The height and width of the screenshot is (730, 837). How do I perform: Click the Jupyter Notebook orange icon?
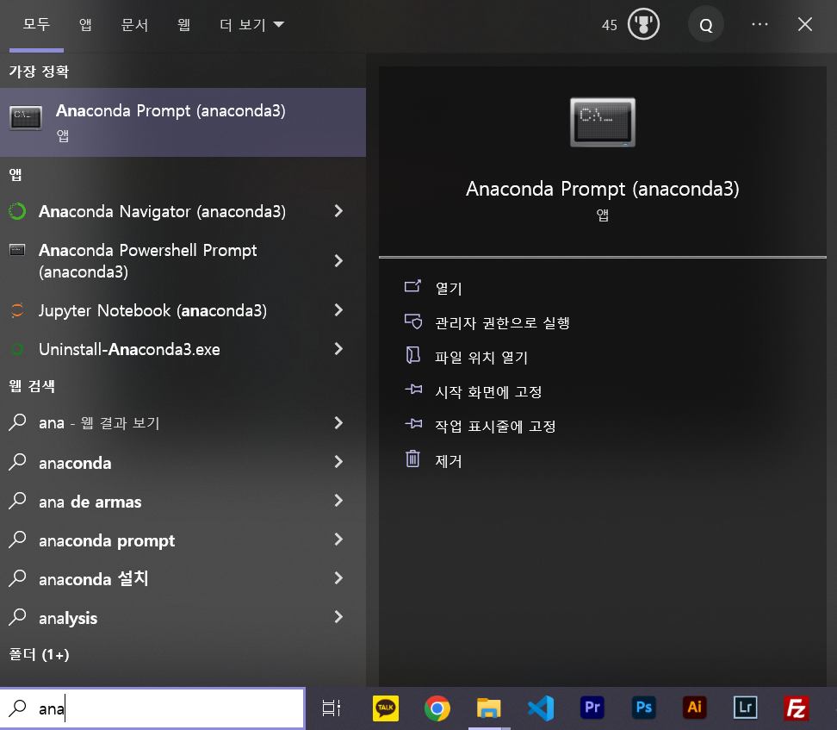click(x=17, y=310)
